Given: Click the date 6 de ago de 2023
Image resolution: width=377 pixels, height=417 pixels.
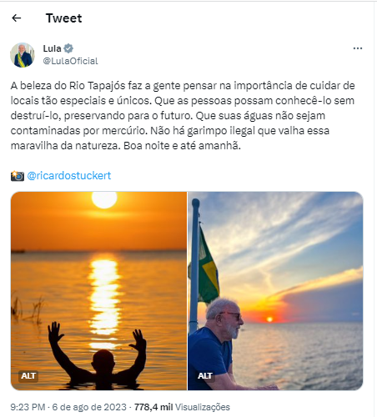Looking at the screenshot, I should coord(89,407).
